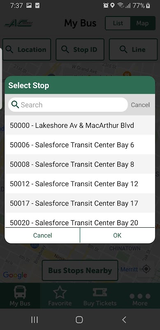The image size is (160, 330).
Task: Tap the magnifier icon in the search field
Action: pos(15,104)
